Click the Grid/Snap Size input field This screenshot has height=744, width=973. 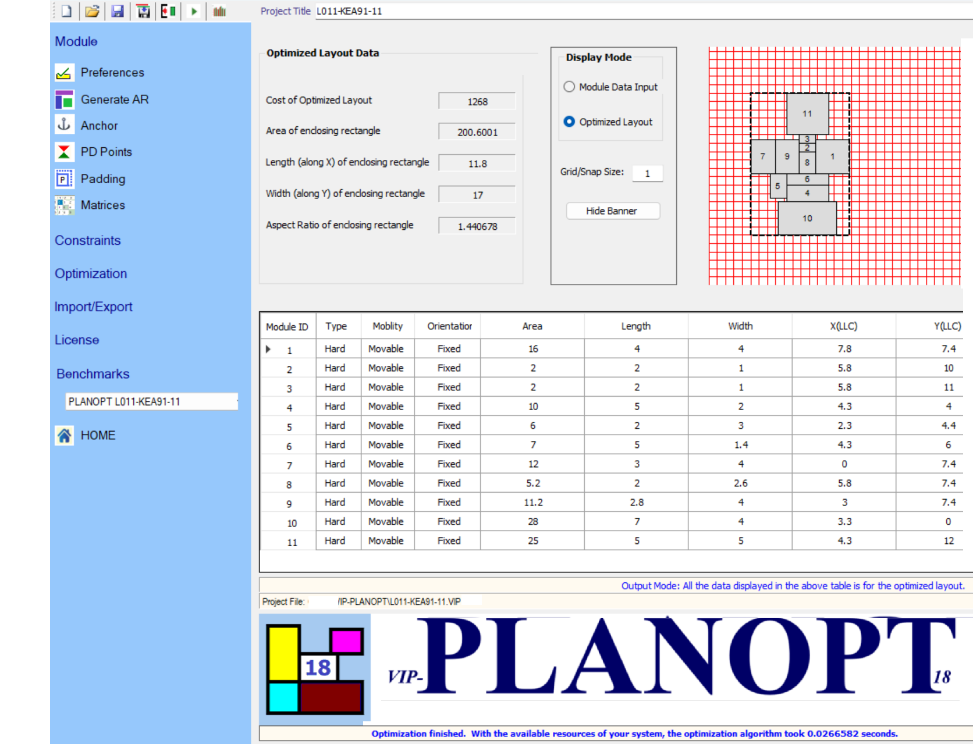pyautogui.click(x=647, y=173)
